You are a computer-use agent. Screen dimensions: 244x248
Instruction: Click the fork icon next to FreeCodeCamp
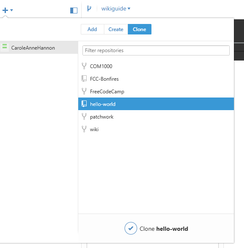coord(84,91)
